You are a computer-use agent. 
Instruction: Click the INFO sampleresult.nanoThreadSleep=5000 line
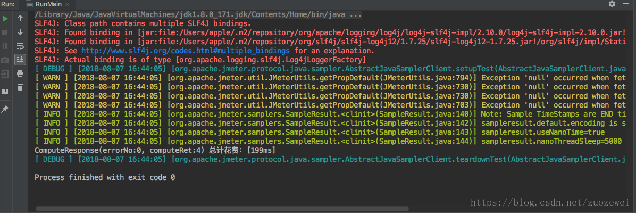tap(329, 141)
